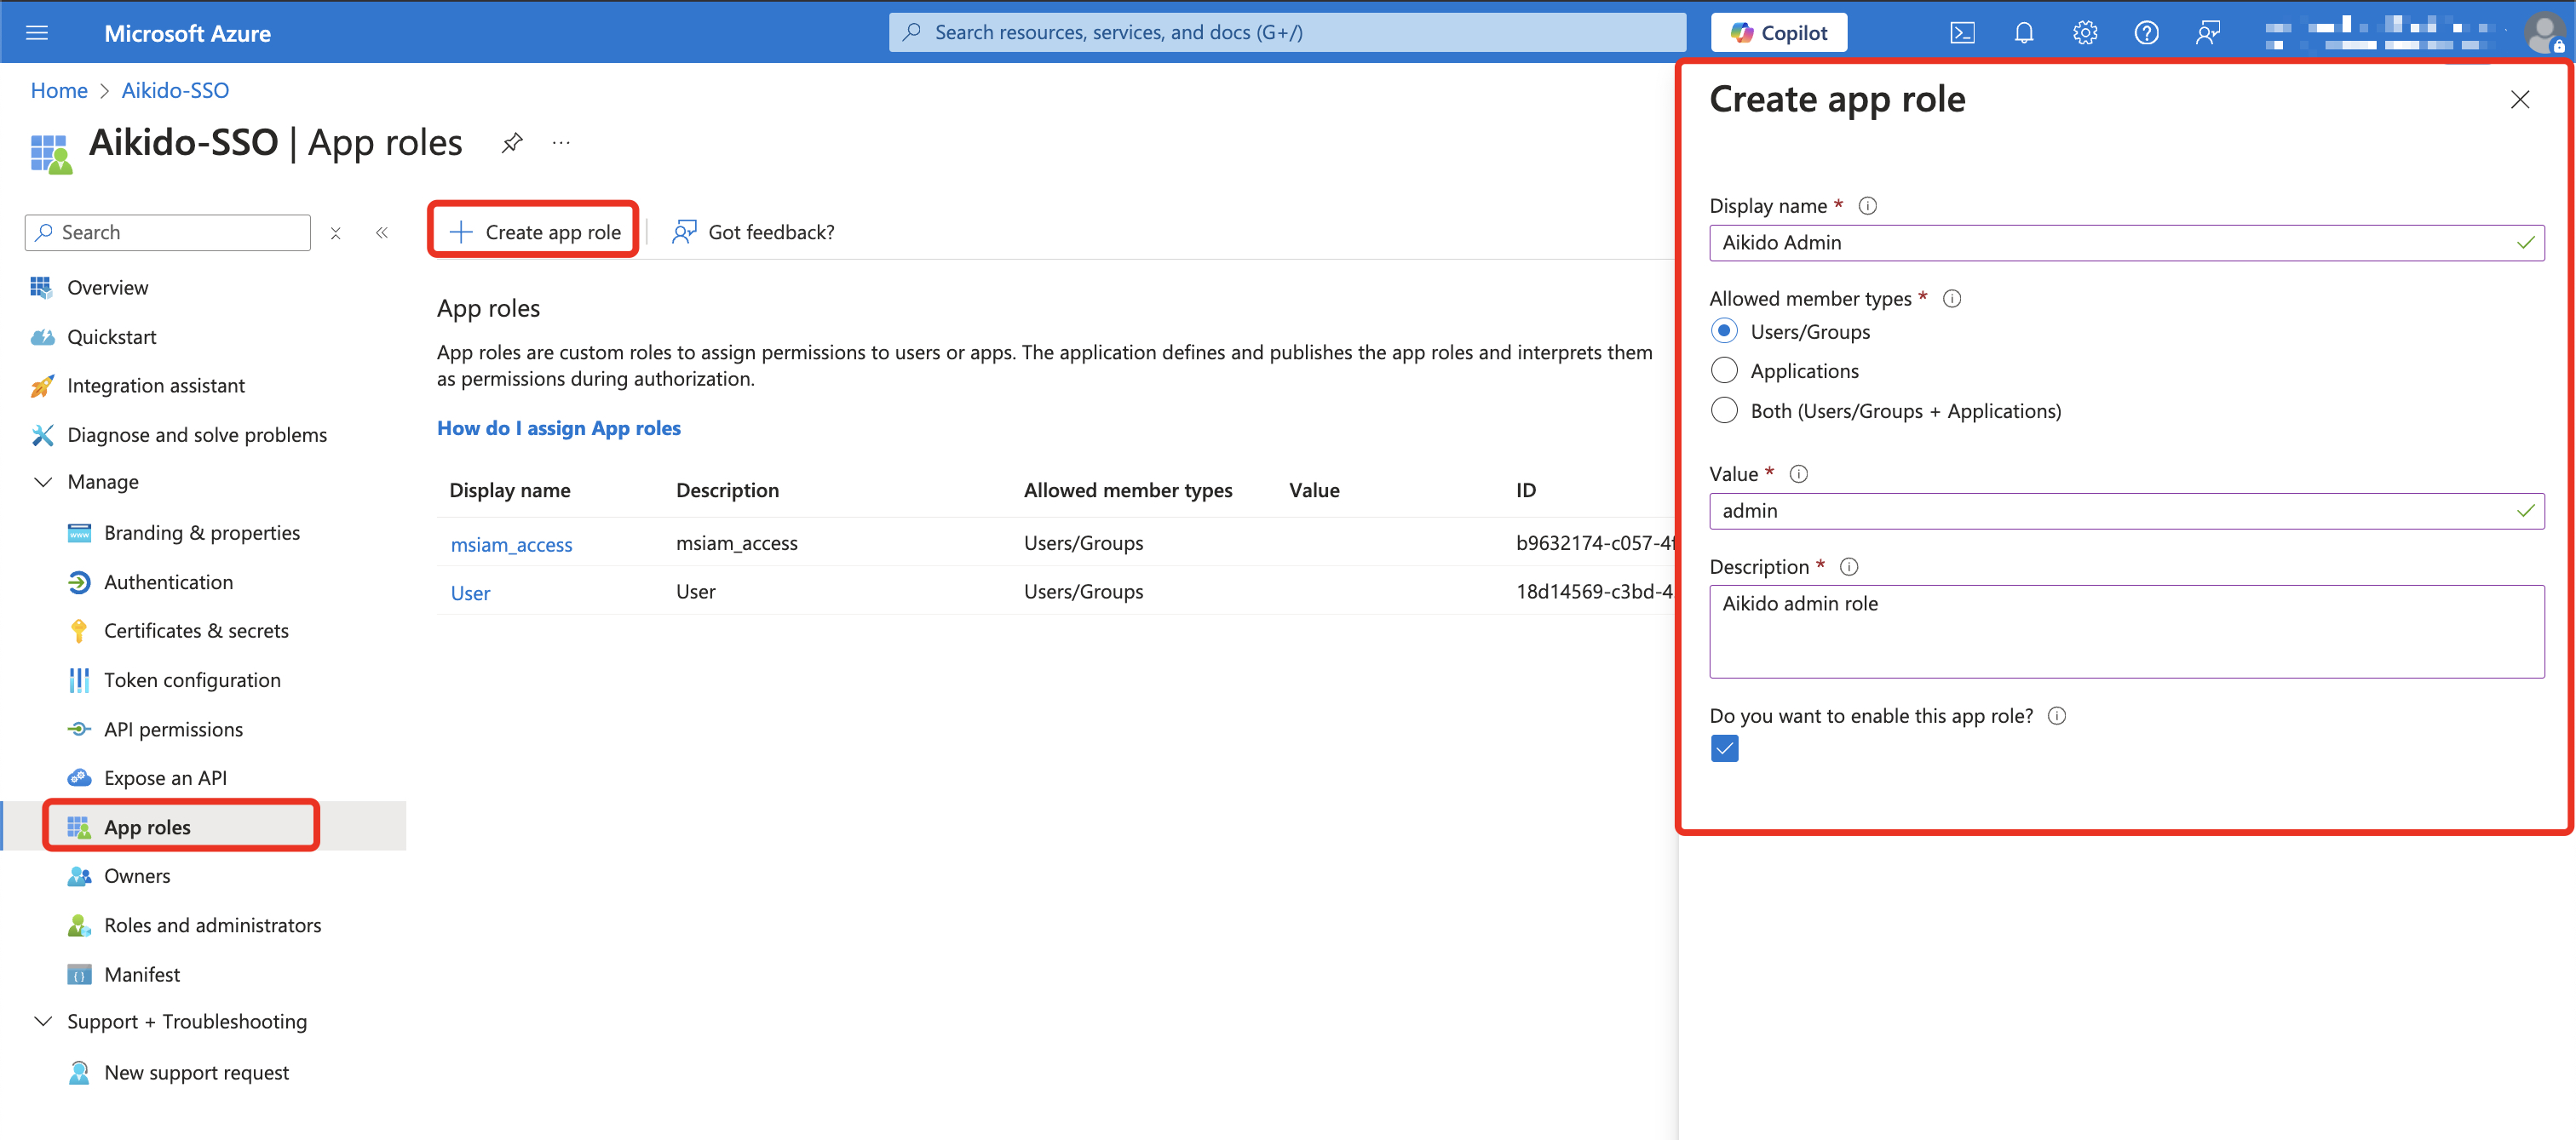The image size is (2576, 1140).
Task: Click the Certificates & secrets key icon
Action: point(79,630)
